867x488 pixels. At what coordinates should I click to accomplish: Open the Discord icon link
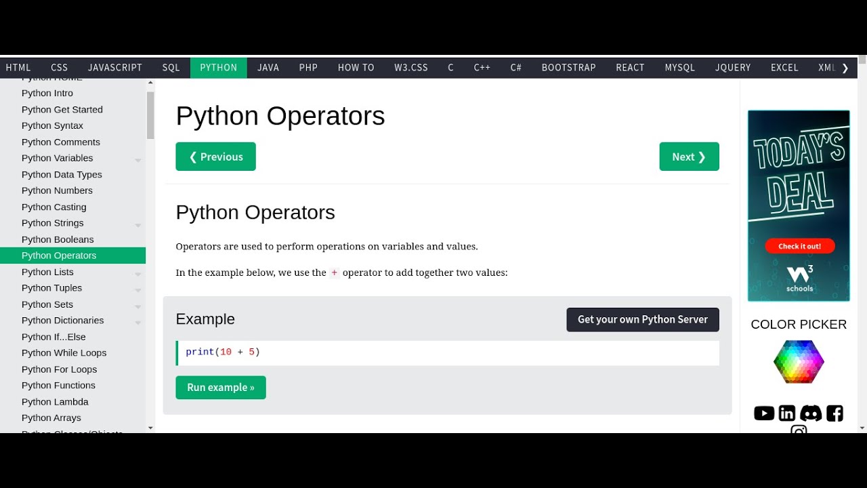pos(811,413)
